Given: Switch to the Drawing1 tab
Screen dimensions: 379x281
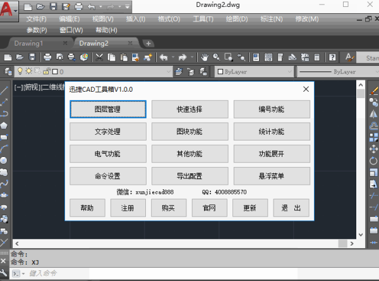Looking at the screenshot, I should coord(28,44).
